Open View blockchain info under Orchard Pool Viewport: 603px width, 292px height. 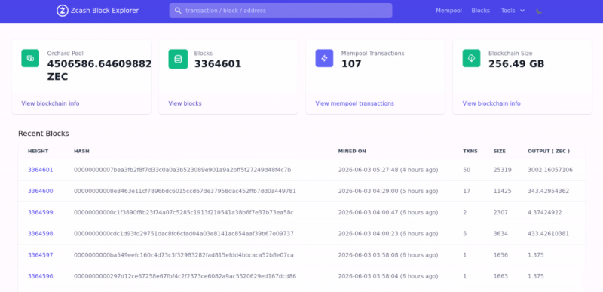pyautogui.click(x=50, y=103)
